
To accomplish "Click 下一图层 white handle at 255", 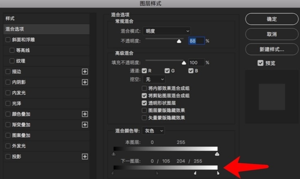I will coord(218,173).
